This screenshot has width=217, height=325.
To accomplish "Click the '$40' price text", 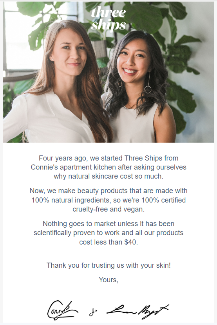I will pyautogui.click(x=130, y=242).
